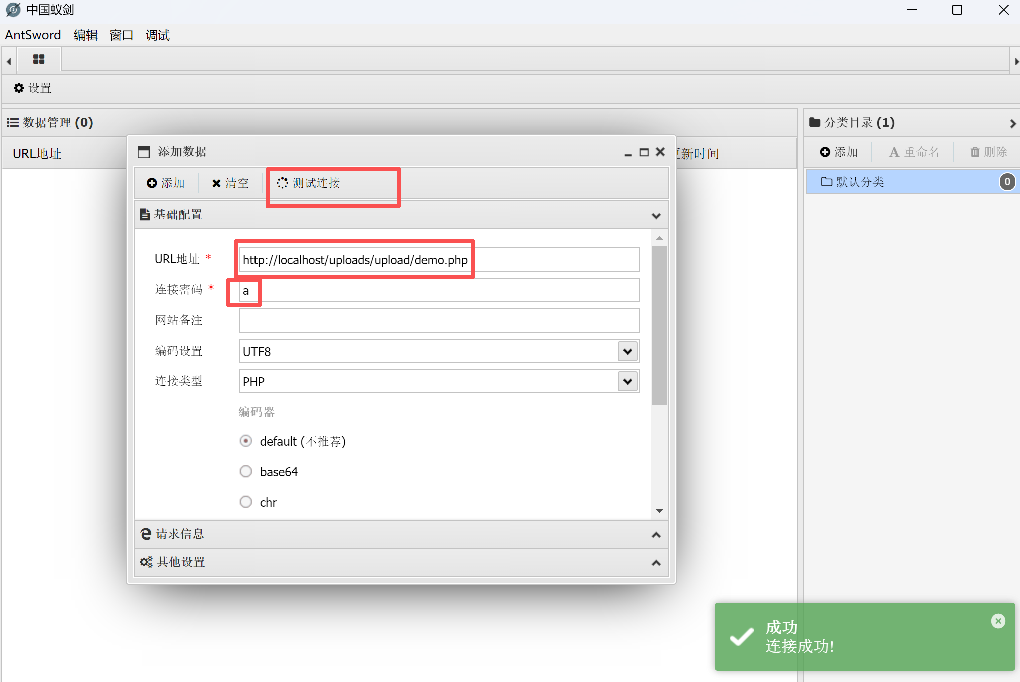Expand the 其他设置 section
The image size is (1020, 682).
[x=656, y=563]
